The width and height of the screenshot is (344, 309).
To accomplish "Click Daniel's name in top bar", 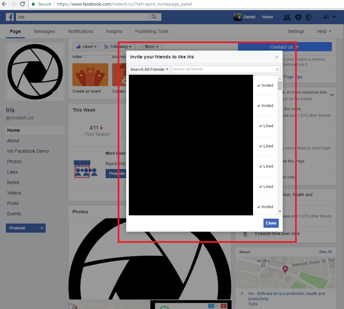I will click(x=249, y=17).
